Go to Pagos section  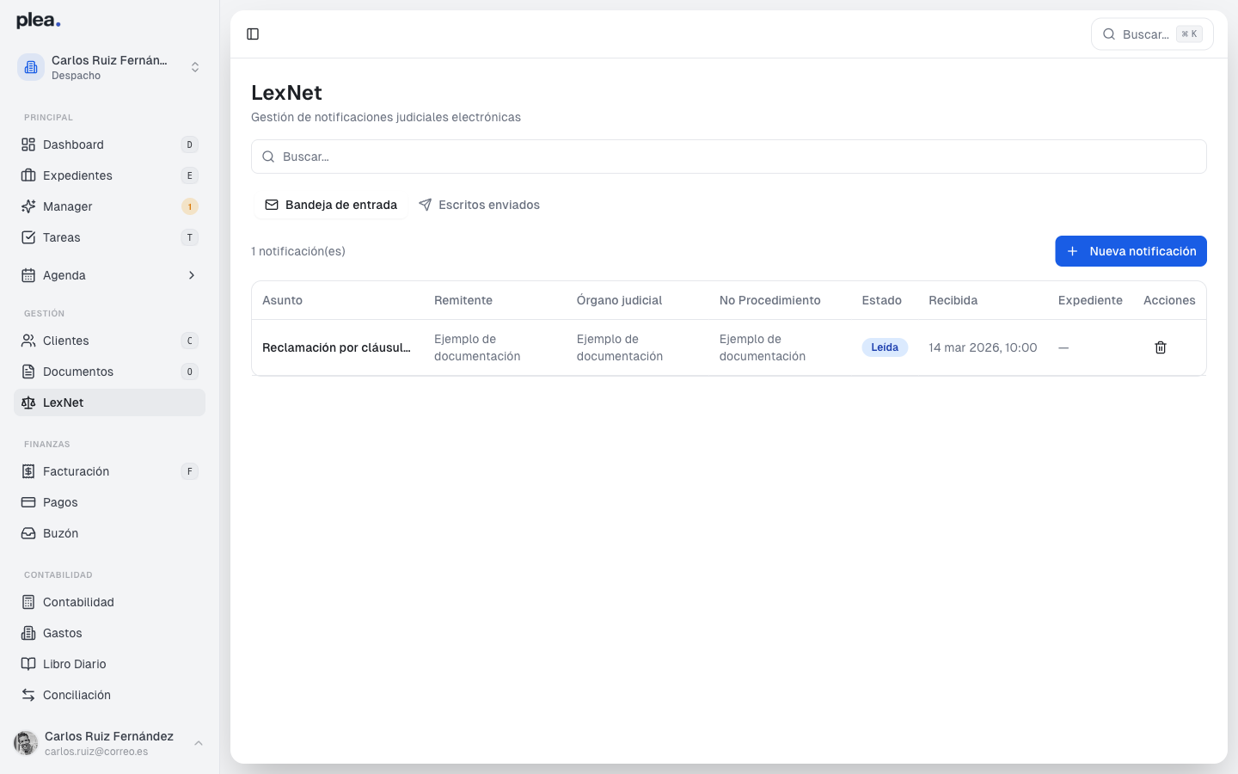point(109,502)
